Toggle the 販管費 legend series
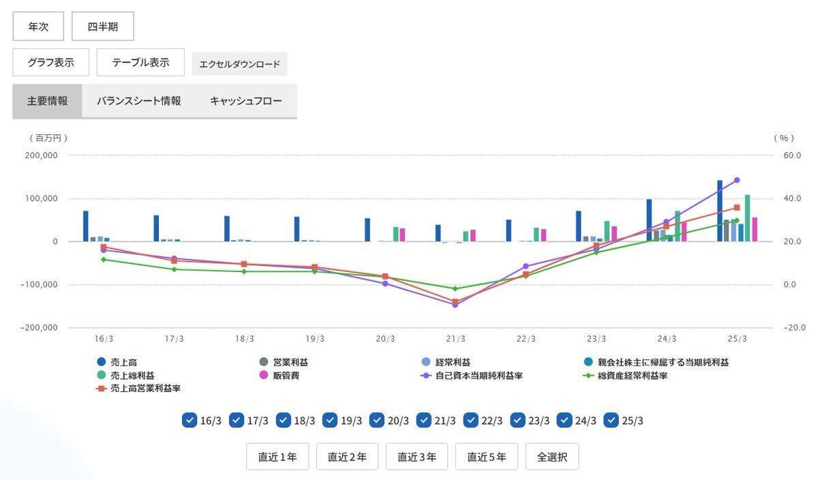The width and height of the screenshot is (818, 480). 280,376
